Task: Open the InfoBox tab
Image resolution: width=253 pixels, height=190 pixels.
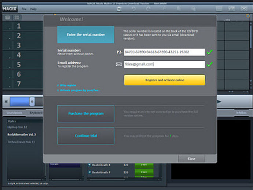Action: tap(241, 113)
